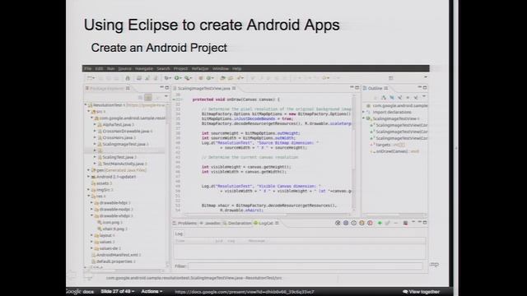Toggle LogCat info level filter (I icon)
Screen dimensions: 527x296
(x=354, y=223)
